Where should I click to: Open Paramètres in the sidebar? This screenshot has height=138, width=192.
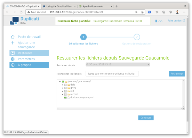pos(26,59)
